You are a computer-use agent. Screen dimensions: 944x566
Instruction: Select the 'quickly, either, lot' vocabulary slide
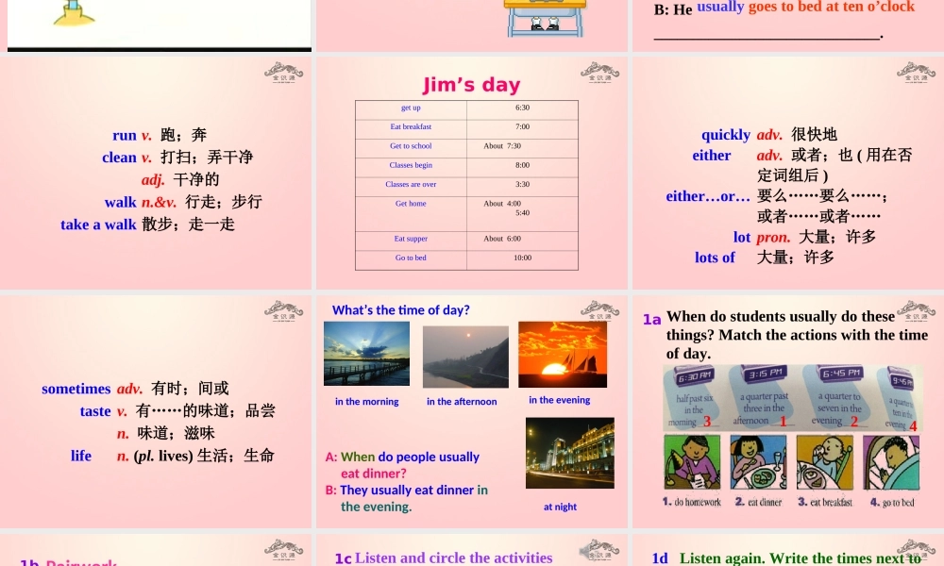tap(788, 174)
